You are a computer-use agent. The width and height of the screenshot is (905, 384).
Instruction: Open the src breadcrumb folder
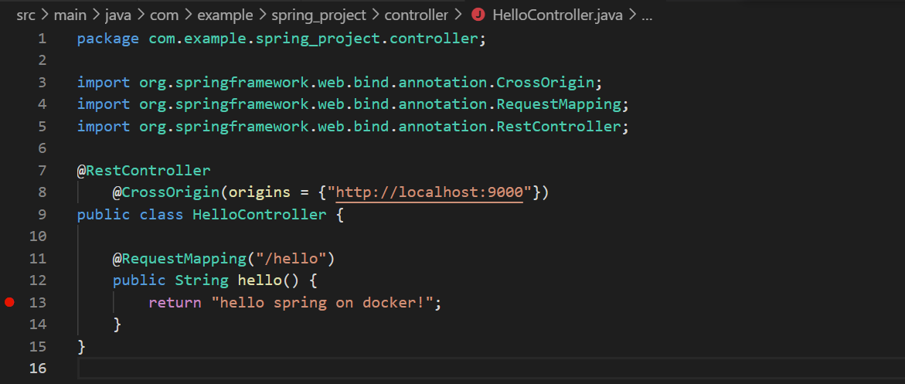coord(26,15)
